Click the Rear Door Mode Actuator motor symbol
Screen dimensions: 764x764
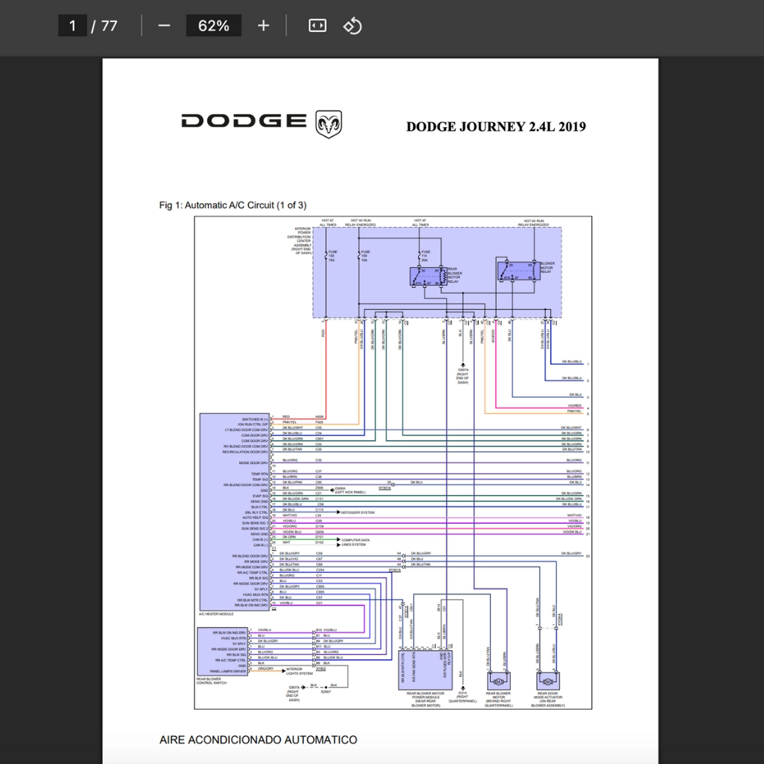[548, 681]
